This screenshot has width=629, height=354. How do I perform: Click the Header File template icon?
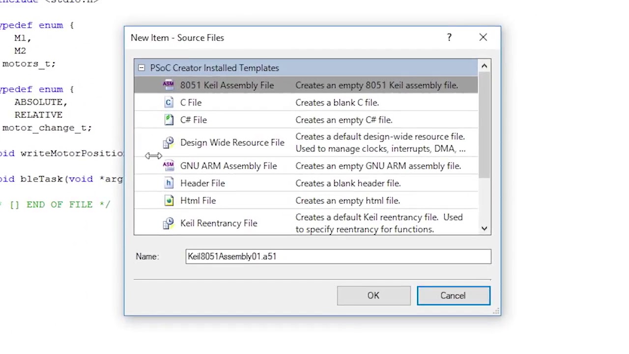point(169,183)
